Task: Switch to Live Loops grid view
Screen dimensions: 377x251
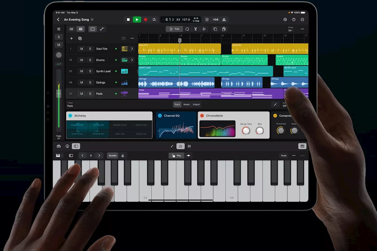Action: 71,29
